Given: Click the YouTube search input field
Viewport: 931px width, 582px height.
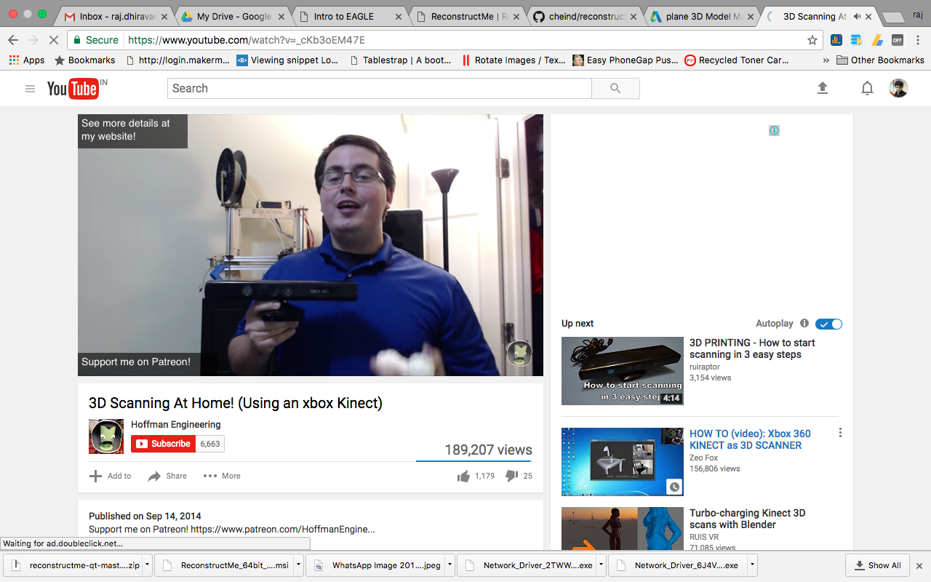Looking at the screenshot, I should pyautogui.click(x=380, y=89).
